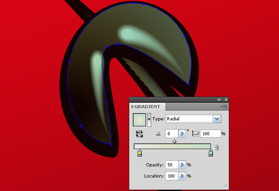Click the angle input field
The image size is (279, 191).
click(172, 133)
